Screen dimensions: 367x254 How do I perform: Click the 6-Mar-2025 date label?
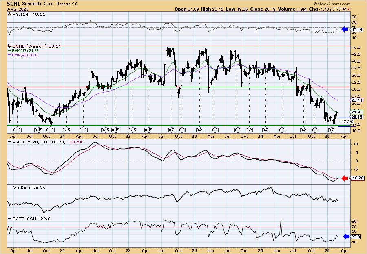[x=18, y=9]
